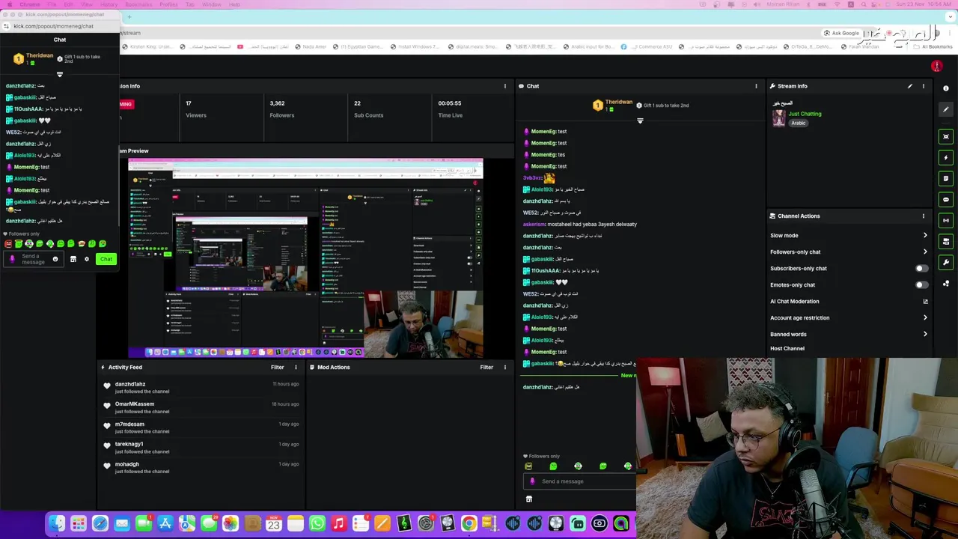This screenshot has height=539, width=958.
Task: Open Mod Actions Filter dropdown
Action: click(x=487, y=368)
